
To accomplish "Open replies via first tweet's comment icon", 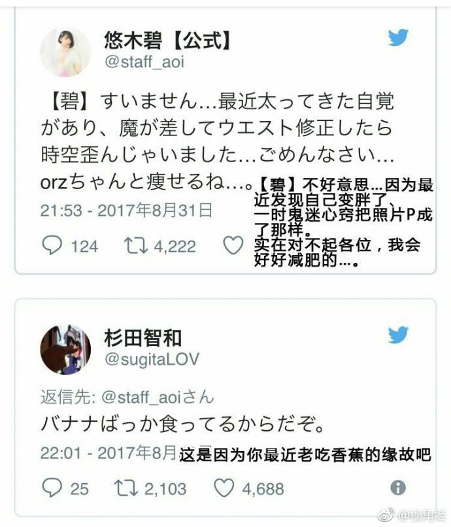I will coord(52,245).
